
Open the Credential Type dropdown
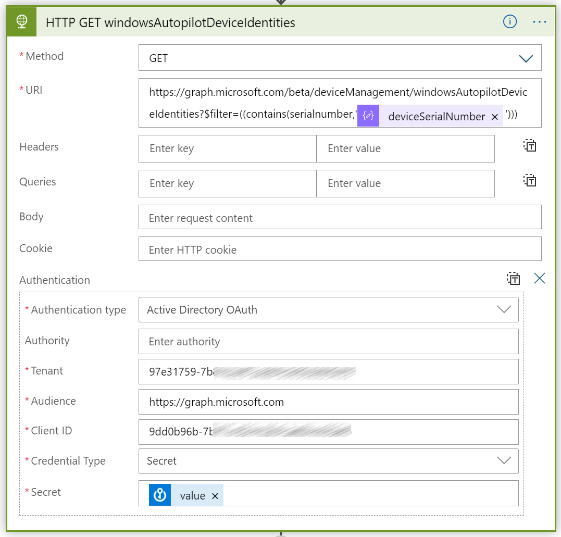504,461
